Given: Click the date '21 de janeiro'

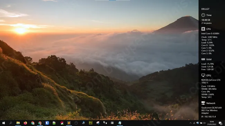Looking at the screenshot, I should click(206, 23).
